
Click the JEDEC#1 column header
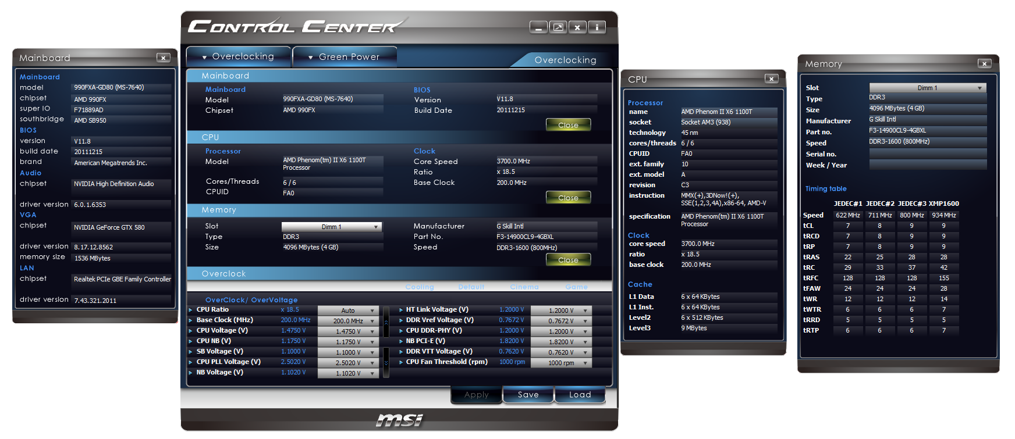pos(848,204)
